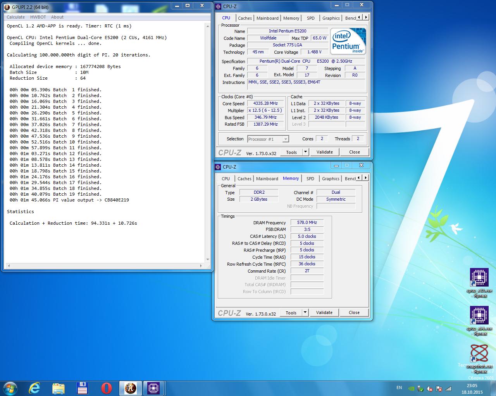Image resolution: width=496 pixels, height=396 pixels.
Task: Click upper CPU-Z window title icon
Action: [x=219, y=6]
